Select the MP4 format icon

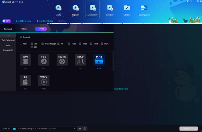(x=99, y=60)
